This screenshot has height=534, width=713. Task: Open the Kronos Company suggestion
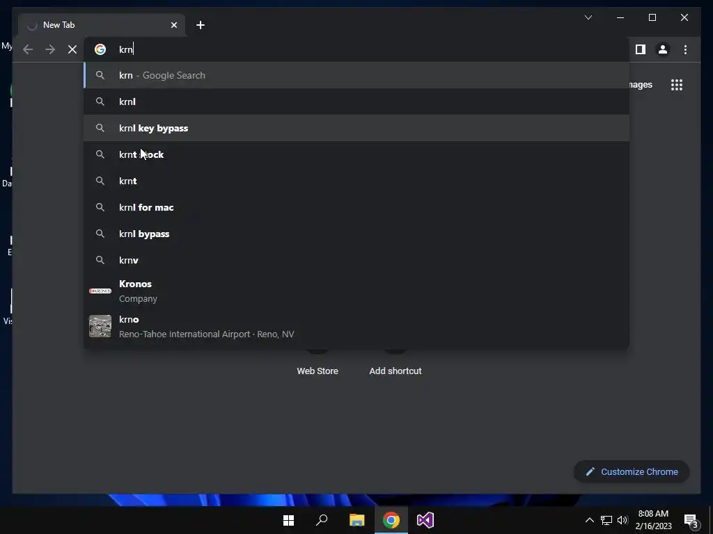pyautogui.click(x=356, y=291)
